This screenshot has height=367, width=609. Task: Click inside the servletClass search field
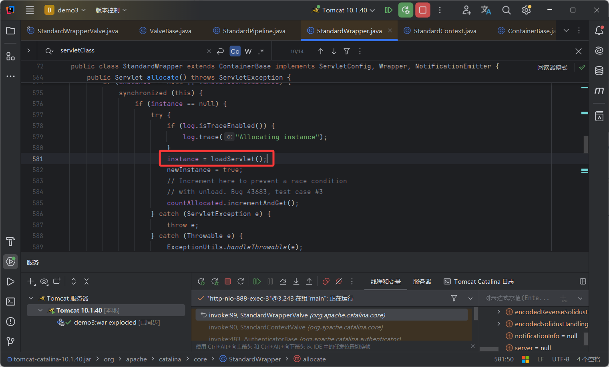coord(120,50)
